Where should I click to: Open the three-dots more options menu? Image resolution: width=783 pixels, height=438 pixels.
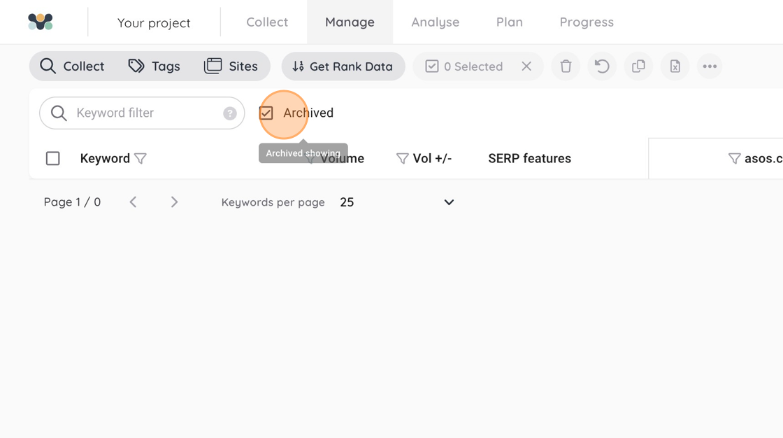point(710,66)
